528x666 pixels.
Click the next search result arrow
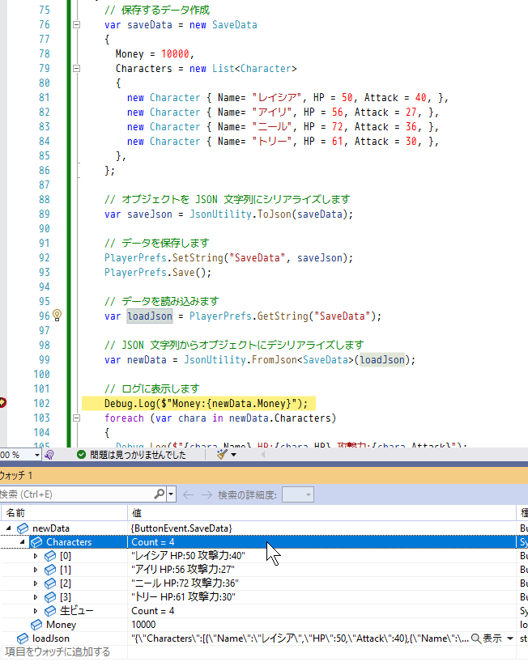tap(207, 494)
